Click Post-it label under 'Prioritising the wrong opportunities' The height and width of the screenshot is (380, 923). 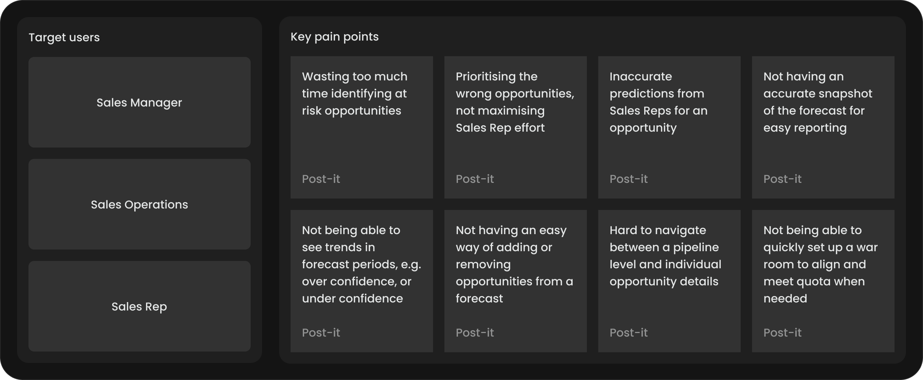475,179
